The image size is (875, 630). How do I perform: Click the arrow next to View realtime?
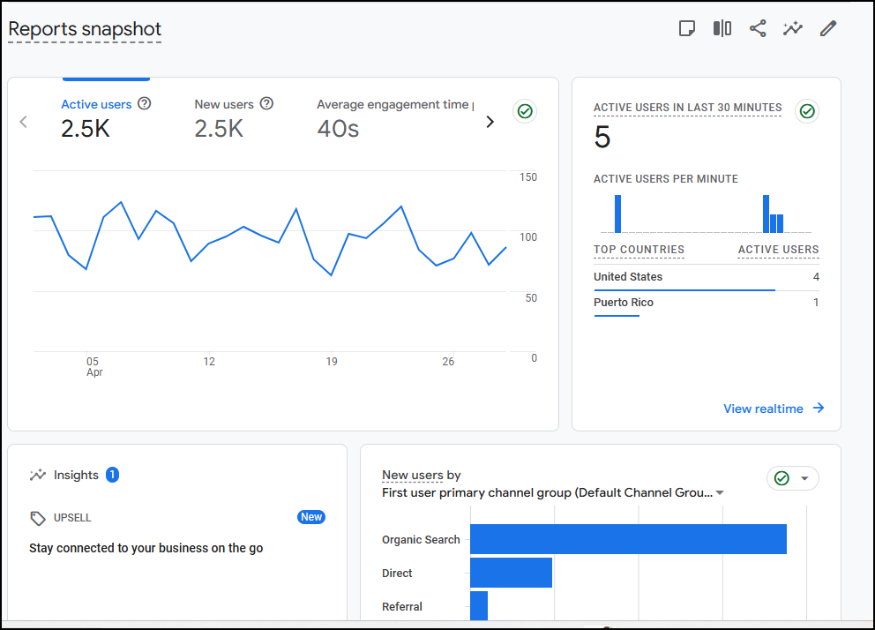coord(818,408)
